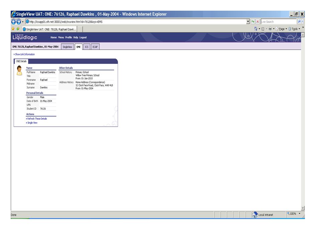
Task: Click the Gender value Male
Action: (42, 97)
